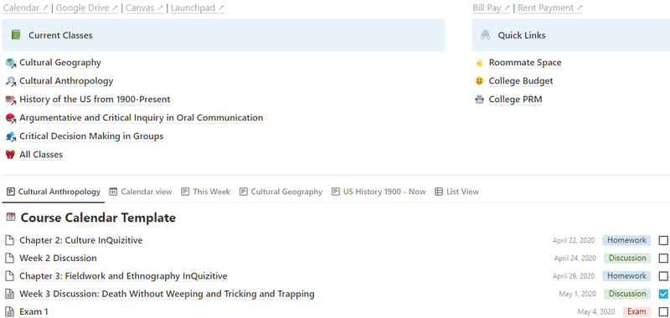
Task: Click the people icon beside Critical Decision Making
Action: tap(11, 136)
